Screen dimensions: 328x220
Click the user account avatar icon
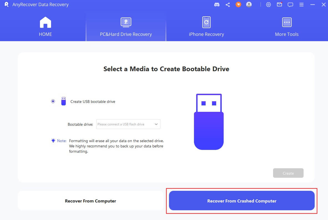249,5
